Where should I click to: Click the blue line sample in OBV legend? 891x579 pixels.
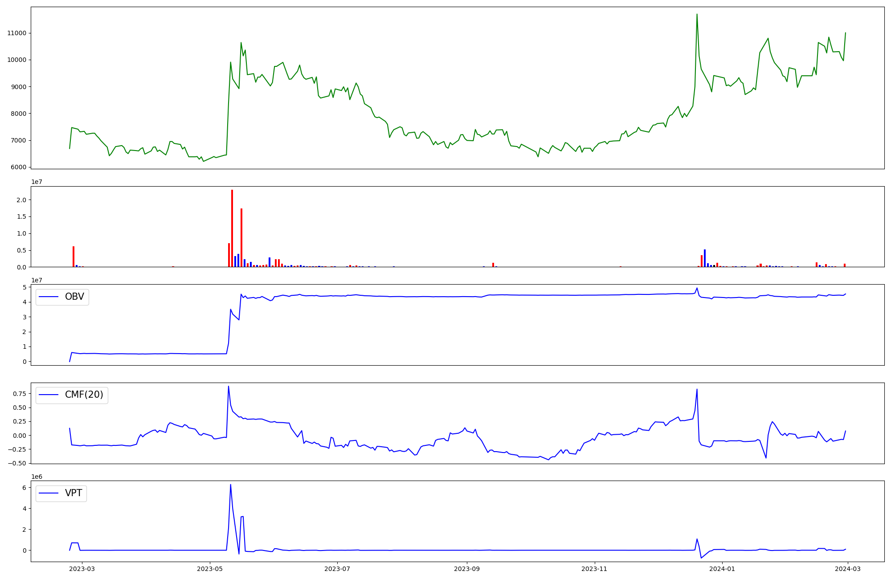click(49, 297)
